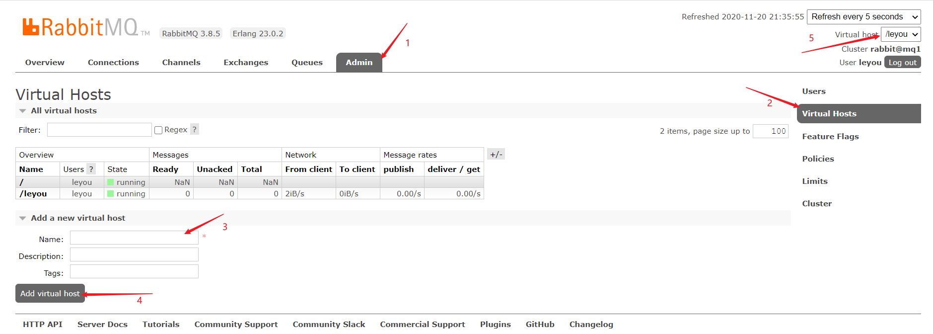
Task: Open Limits in the side menu
Action: 815,181
